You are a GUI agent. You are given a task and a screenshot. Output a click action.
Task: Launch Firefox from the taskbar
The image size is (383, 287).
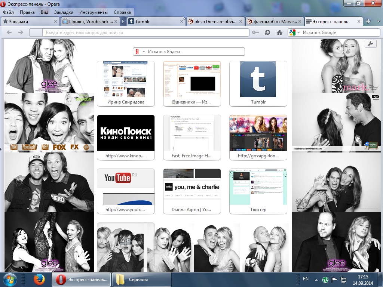click(39, 280)
